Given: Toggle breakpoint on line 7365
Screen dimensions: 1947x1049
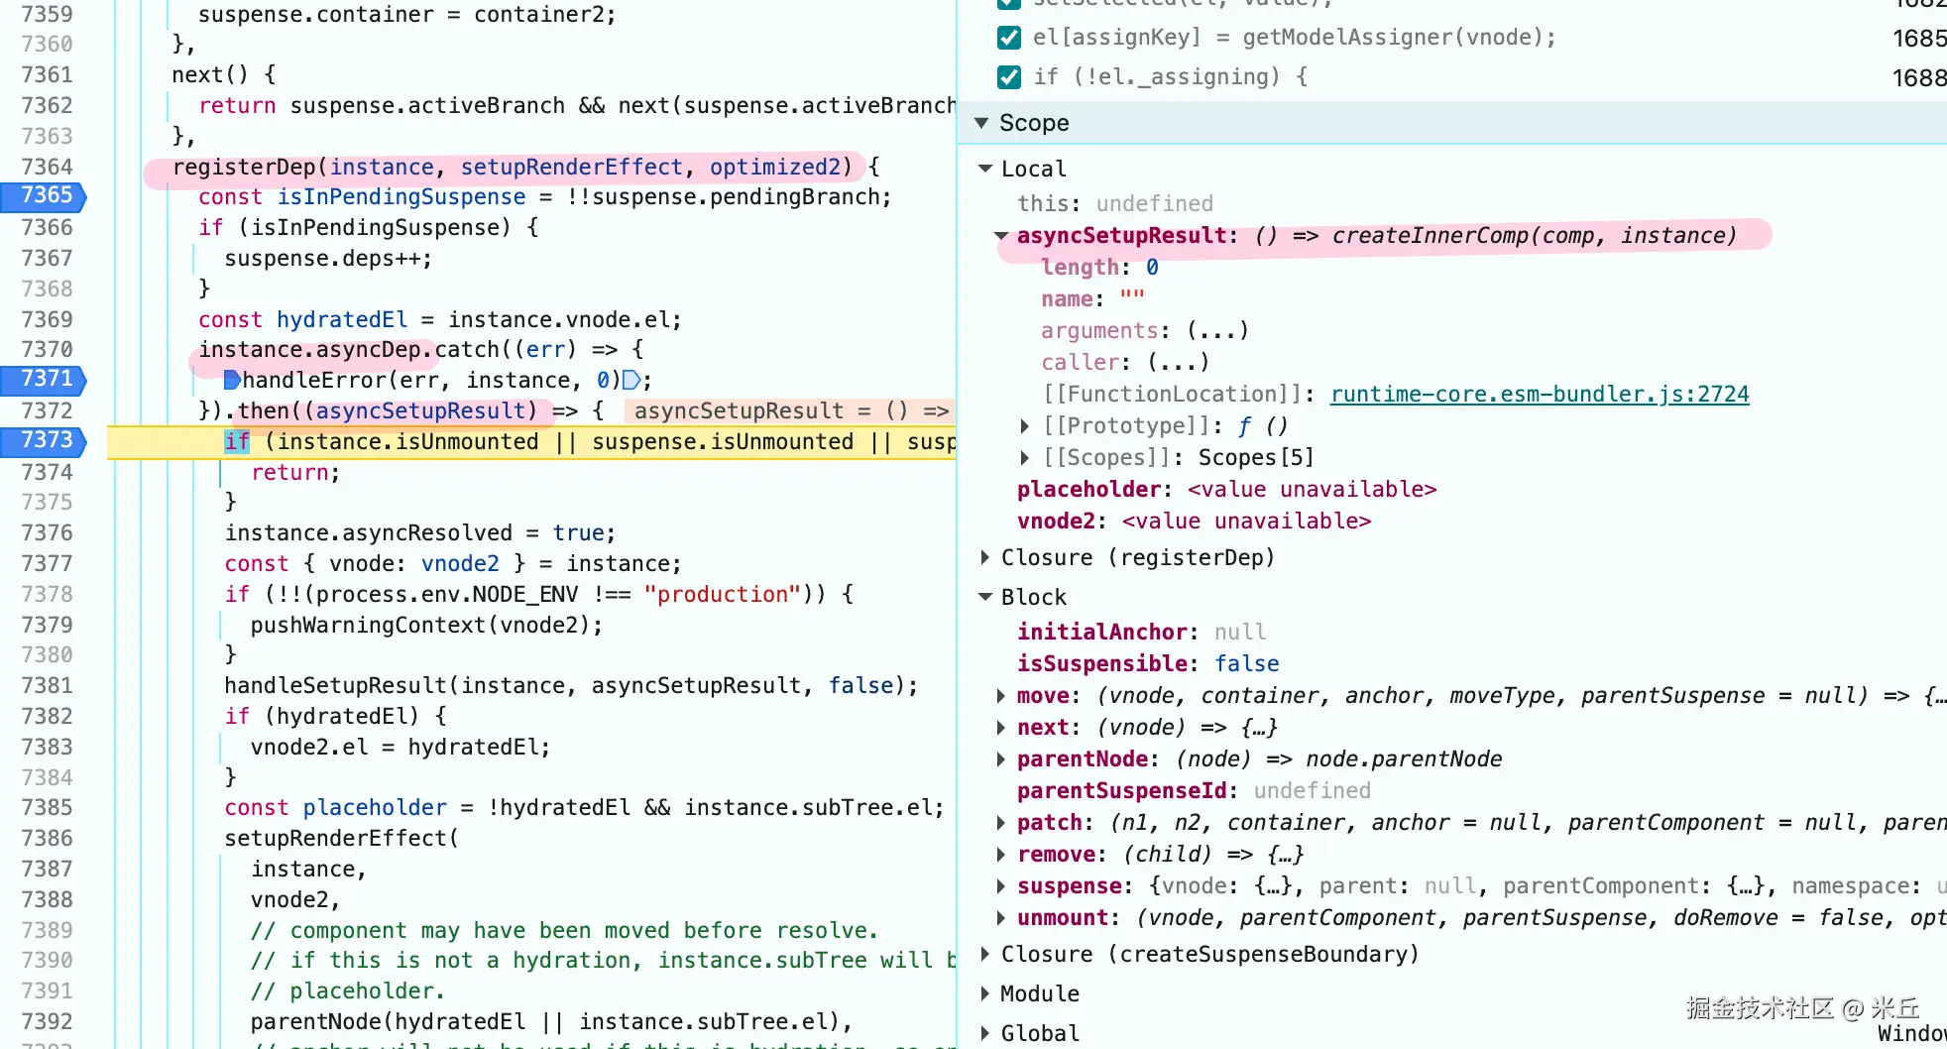Looking at the screenshot, I should 44,196.
